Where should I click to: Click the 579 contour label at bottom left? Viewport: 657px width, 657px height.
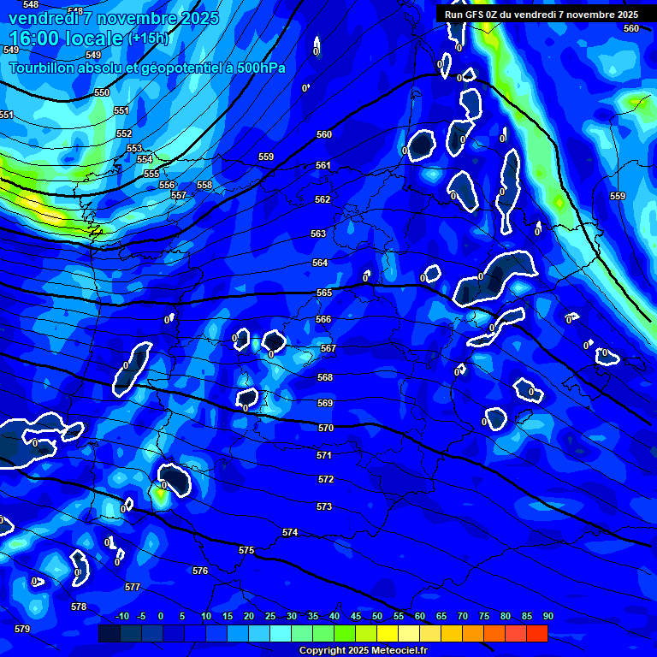click(x=22, y=629)
